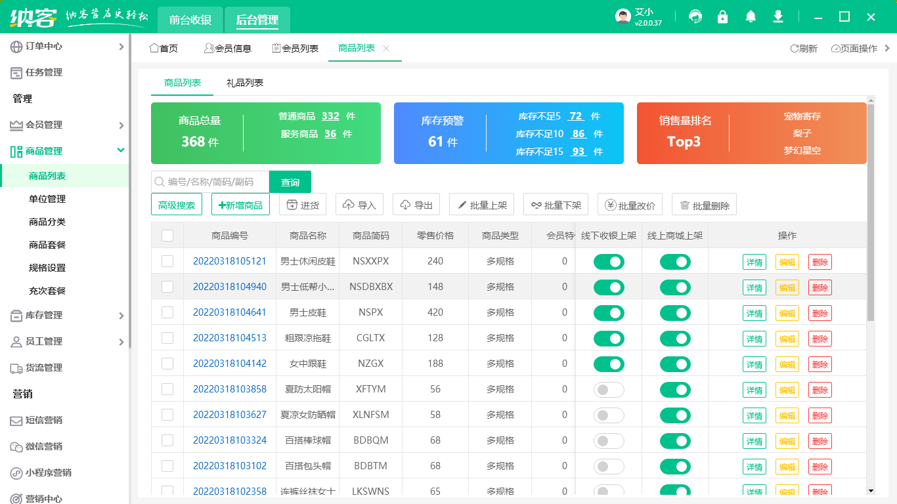Click the 商品管理 sidebar icon

(x=16, y=152)
